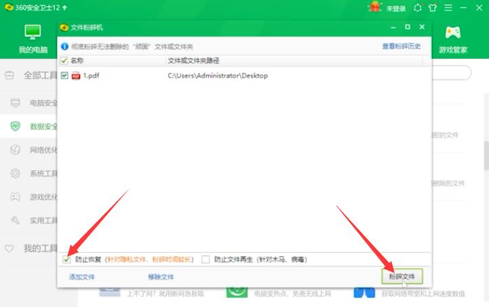
Task: Sort by 文件或文件夹路径 column header
Action: coord(193,60)
